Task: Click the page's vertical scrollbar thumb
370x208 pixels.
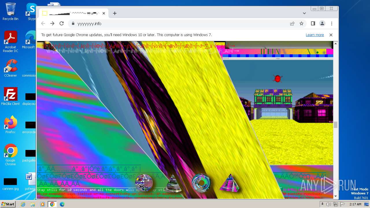Action: 336,125
